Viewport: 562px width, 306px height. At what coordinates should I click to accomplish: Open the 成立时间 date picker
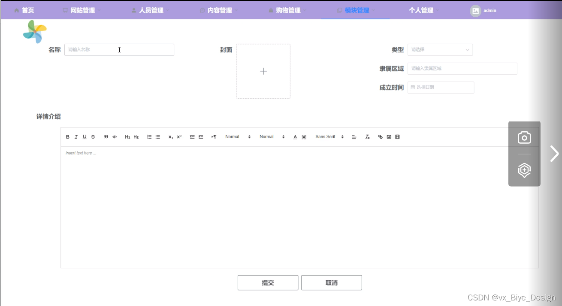(x=441, y=88)
